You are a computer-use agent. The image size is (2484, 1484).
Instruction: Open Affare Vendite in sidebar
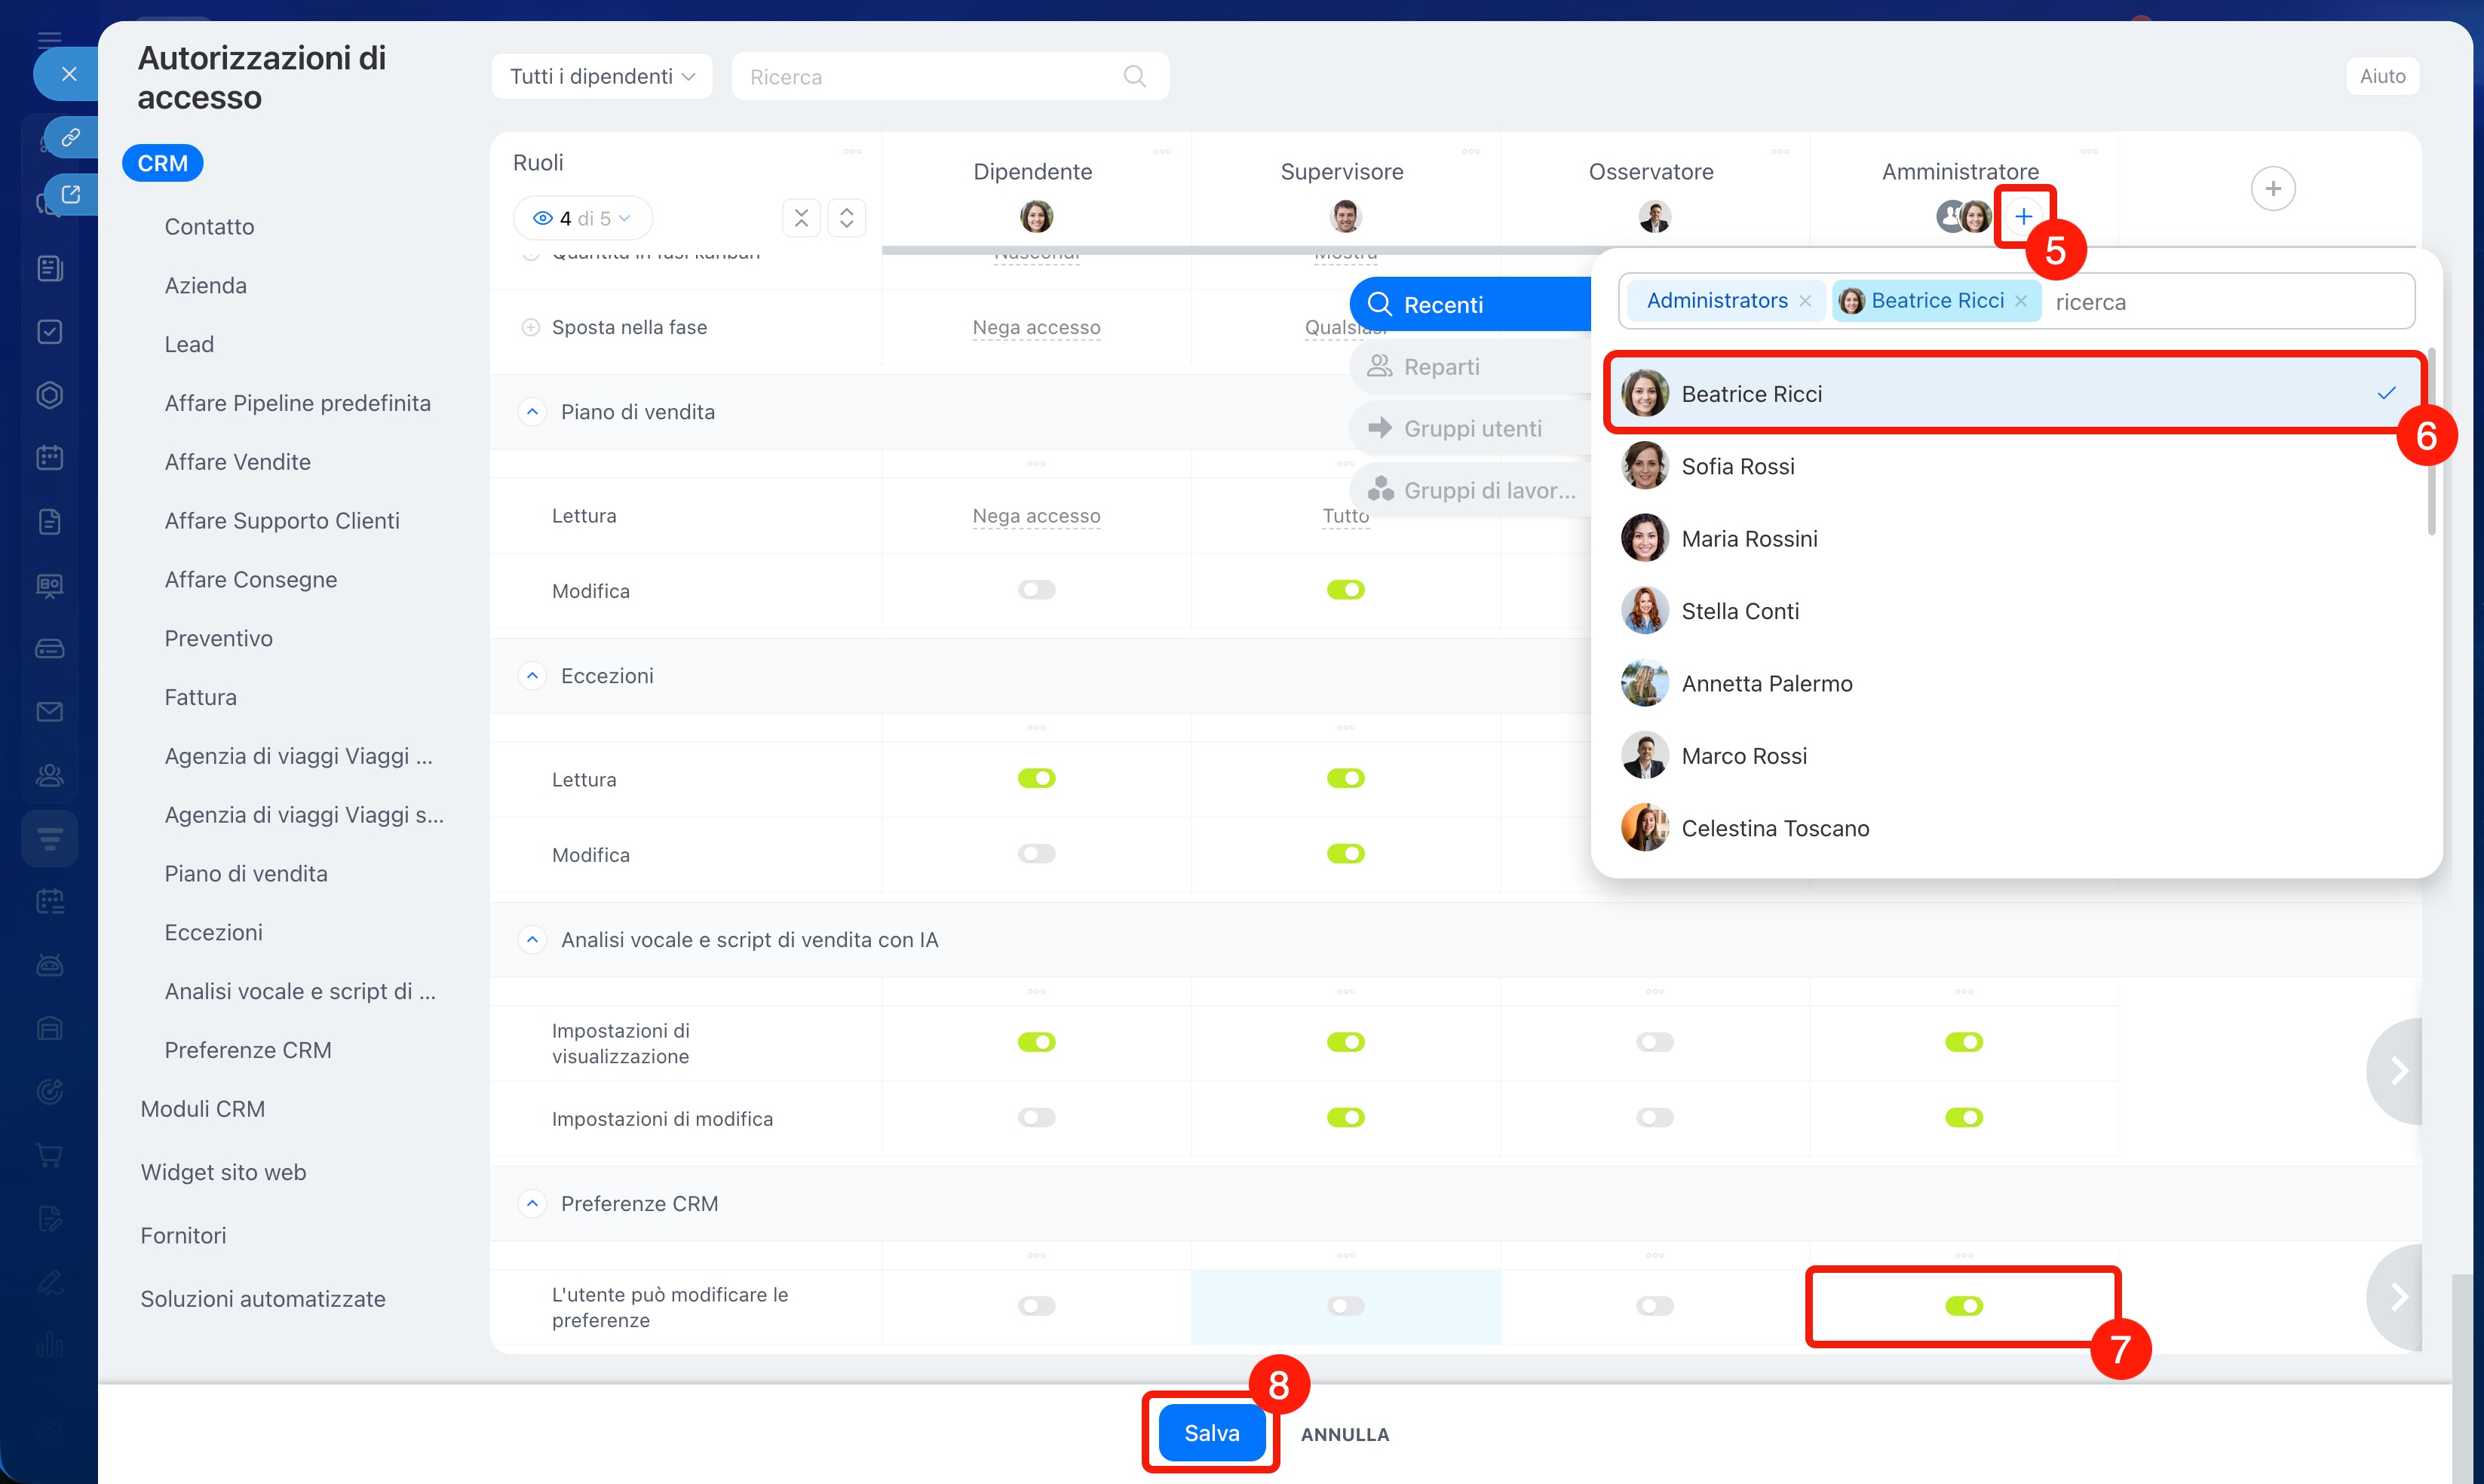coord(238,462)
